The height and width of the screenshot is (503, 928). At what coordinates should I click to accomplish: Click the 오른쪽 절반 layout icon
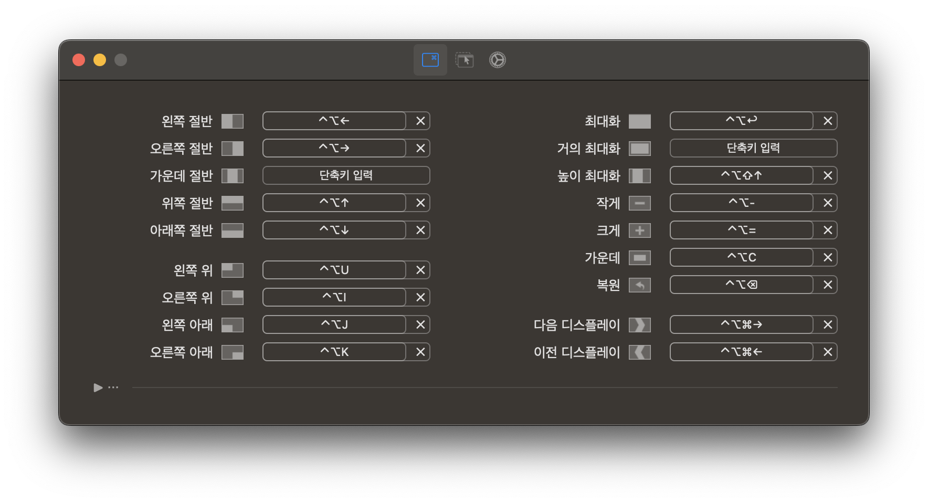[x=233, y=149]
